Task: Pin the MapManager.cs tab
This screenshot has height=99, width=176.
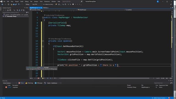Action: click(40, 8)
